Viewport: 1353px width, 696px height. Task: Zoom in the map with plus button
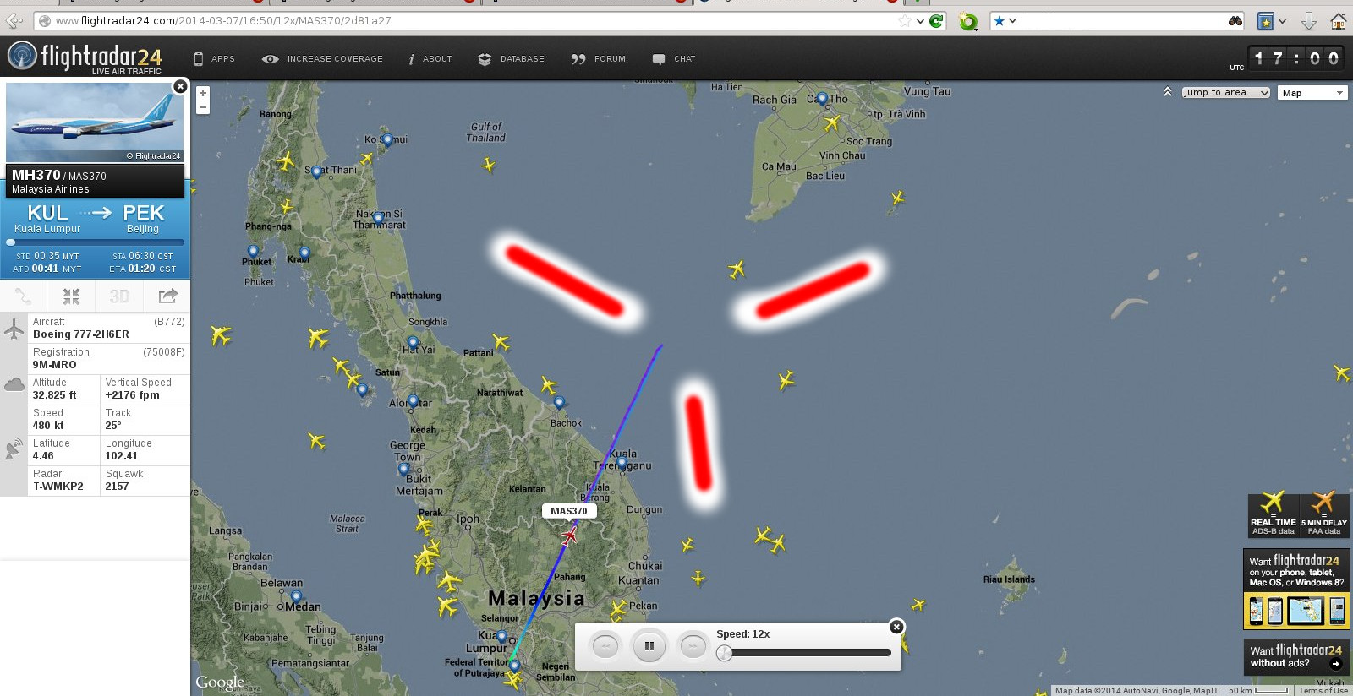(203, 93)
